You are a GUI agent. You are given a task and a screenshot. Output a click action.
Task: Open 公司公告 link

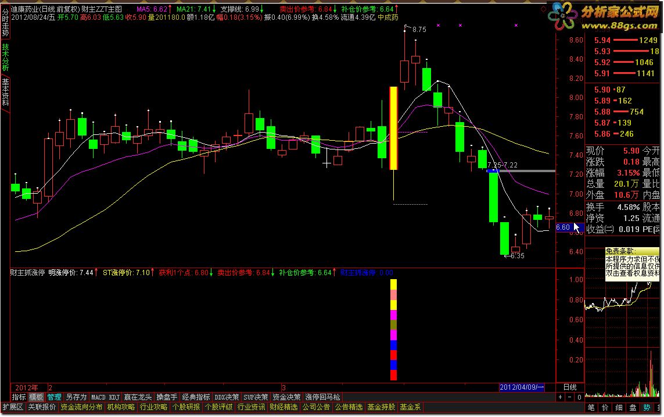click(x=317, y=407)
